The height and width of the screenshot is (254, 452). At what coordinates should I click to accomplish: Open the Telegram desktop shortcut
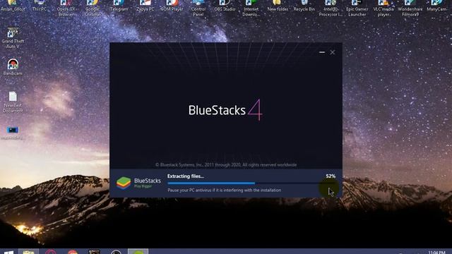point(119,6)
